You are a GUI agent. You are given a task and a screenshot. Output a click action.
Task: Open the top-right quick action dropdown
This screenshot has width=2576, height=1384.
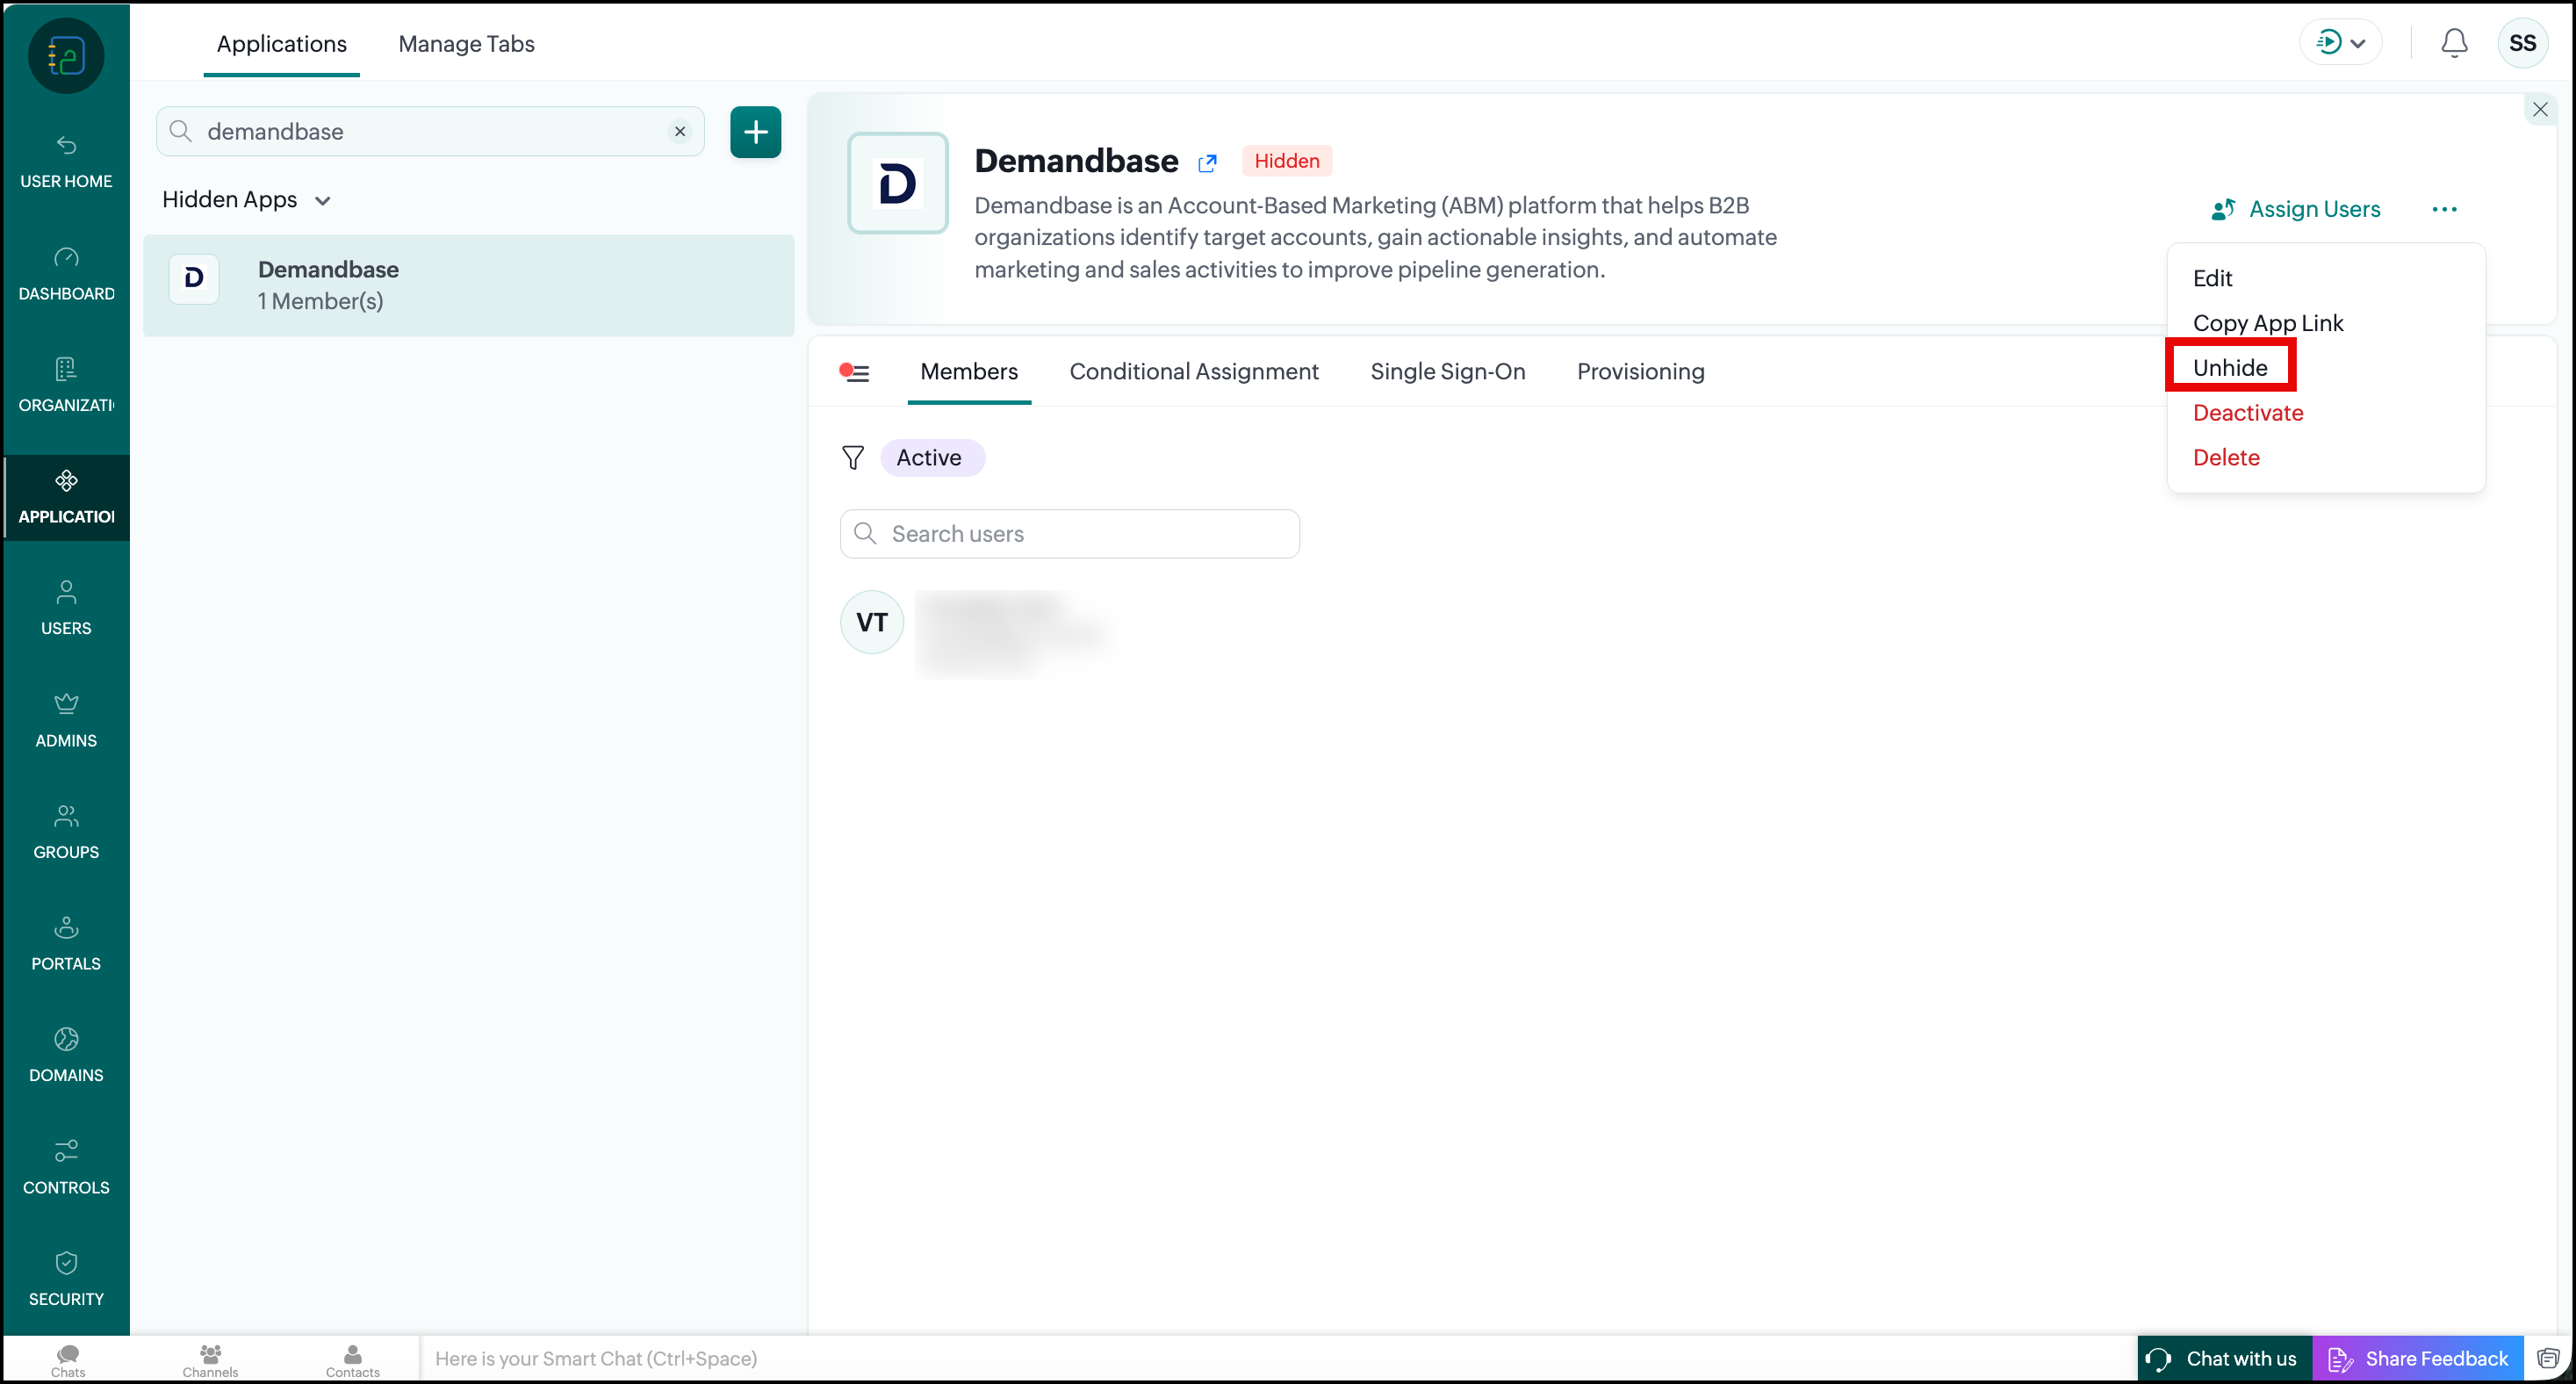click(x=2341, y=43)
